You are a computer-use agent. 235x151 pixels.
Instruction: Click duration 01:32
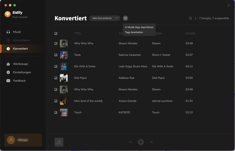(189, 101)
